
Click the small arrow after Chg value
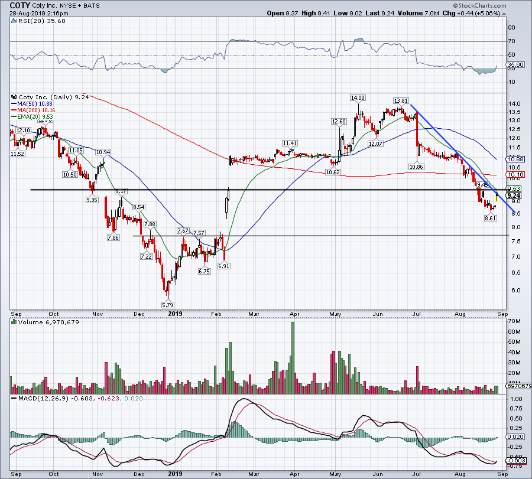tap(504, 14)
